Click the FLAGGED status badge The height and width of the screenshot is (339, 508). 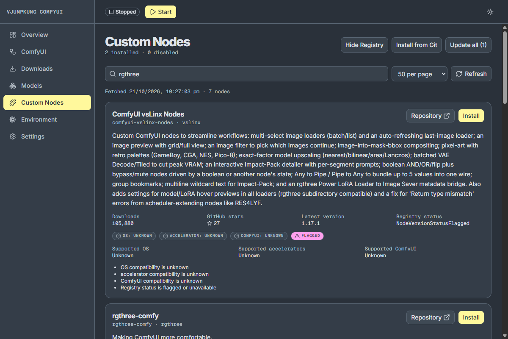click(307, 236)
